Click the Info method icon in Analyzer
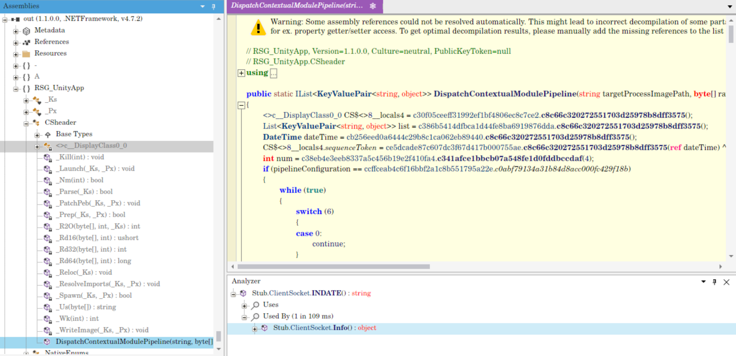Viewport: 736px width, 356px height. click(x=265, y=328)
